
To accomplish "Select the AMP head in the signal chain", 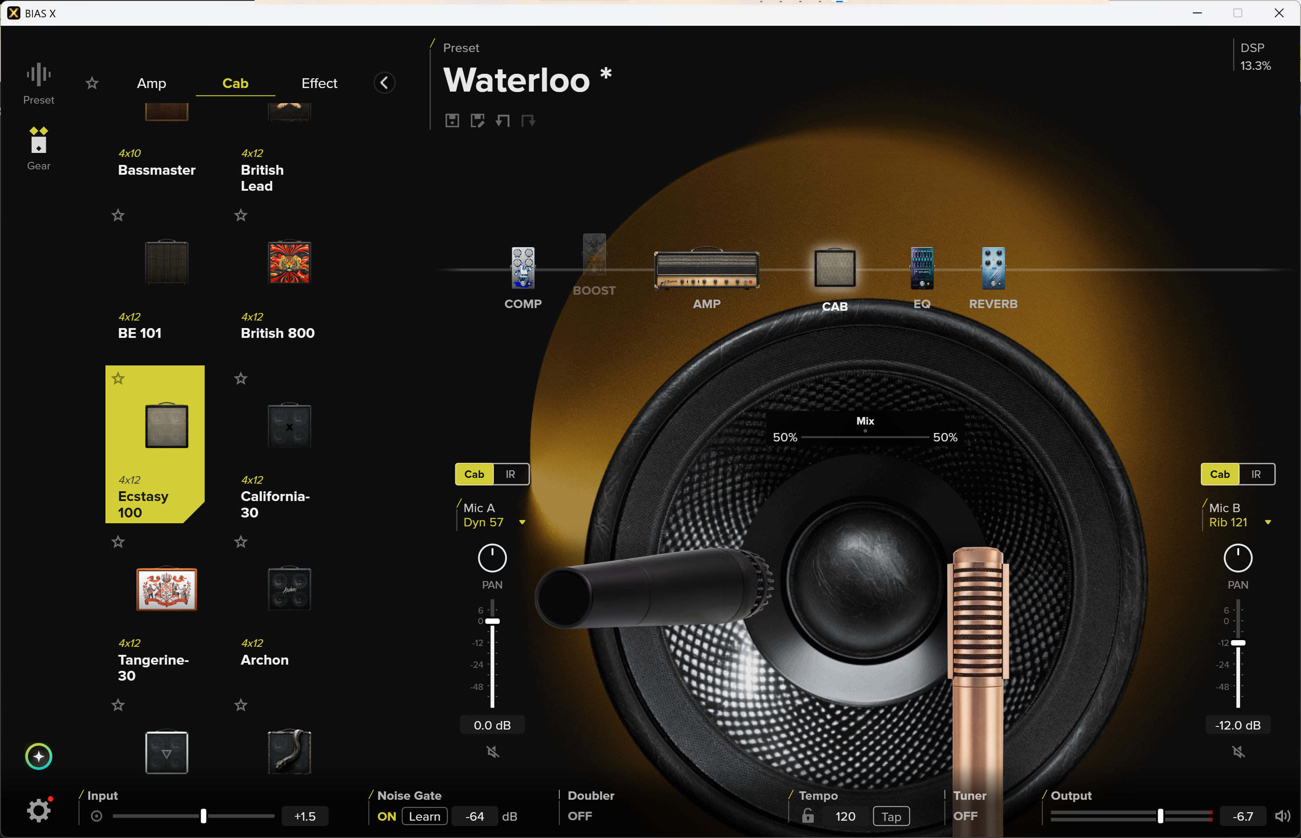I will 706,269.
